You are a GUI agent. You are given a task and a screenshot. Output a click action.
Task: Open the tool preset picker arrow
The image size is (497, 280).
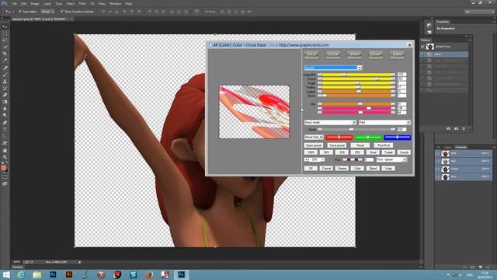point(13,12)
